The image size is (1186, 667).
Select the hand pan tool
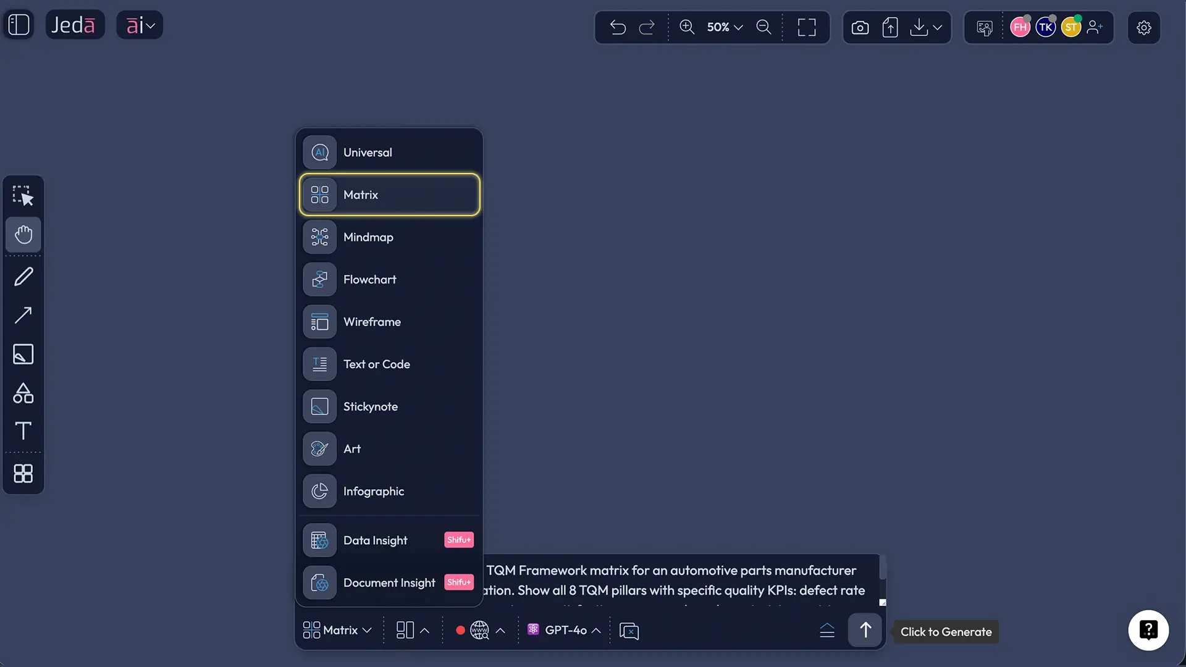point(23,235)
